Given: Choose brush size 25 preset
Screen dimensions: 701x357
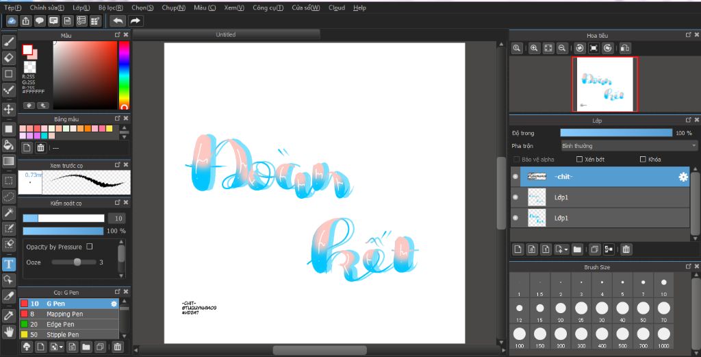Looking at the screenshot, I should point(581,311).
